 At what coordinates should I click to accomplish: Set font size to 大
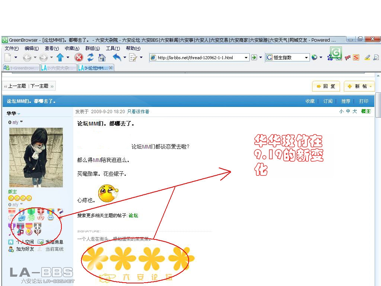pyautogui.click(x=355, y=111)
